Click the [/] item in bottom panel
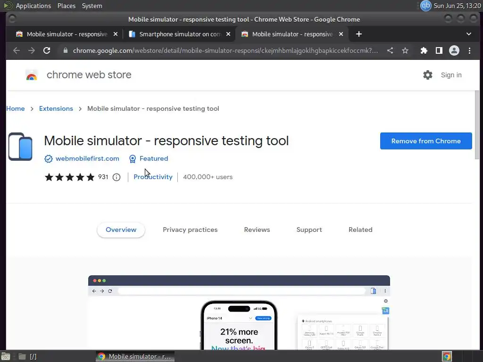483x362 pixels. pos(33,356)
